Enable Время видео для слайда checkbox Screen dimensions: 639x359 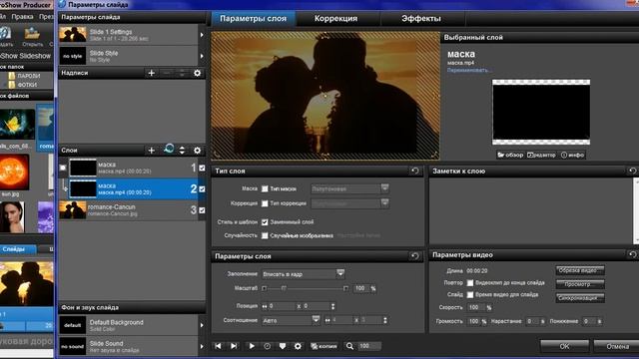tap(470, 295)
